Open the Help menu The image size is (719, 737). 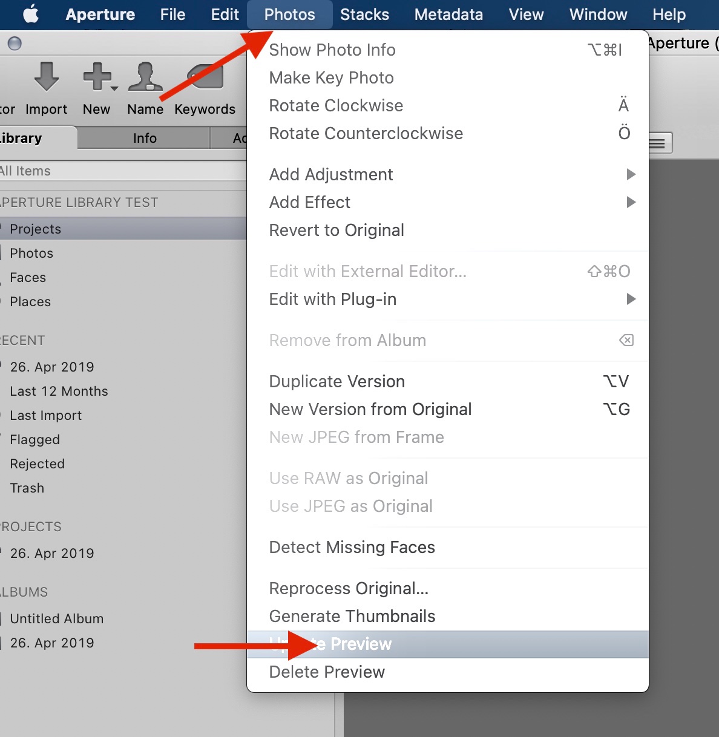tap(669, 15)
